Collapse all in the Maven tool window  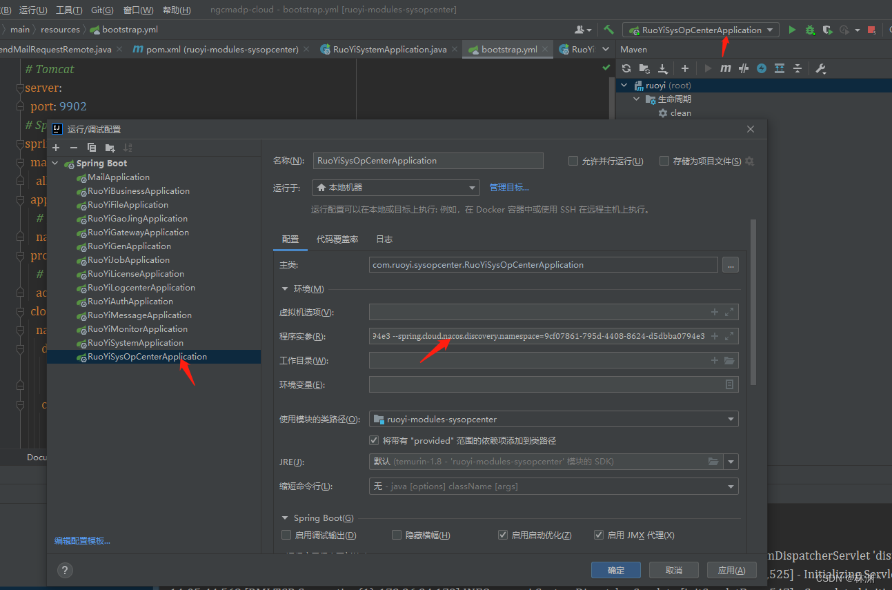coord(797,68)
